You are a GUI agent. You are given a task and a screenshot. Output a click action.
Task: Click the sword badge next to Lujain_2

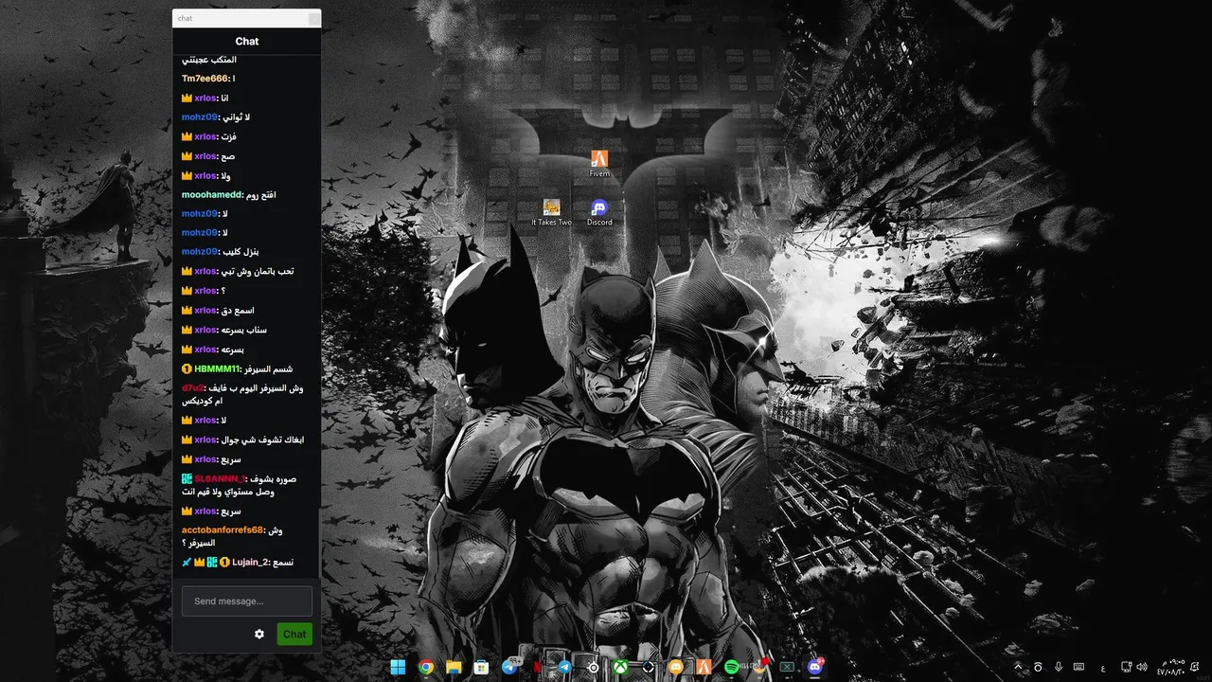point(187,563)
